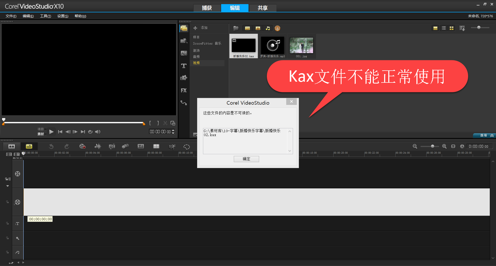The image size is (496, 266).
Task: Jump to the preview start (Home)
Action: tap(60, 132)
